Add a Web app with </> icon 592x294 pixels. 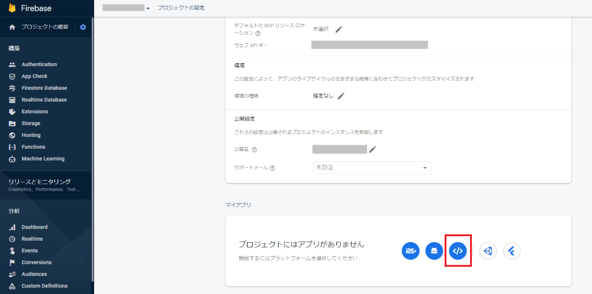[458, 251]
